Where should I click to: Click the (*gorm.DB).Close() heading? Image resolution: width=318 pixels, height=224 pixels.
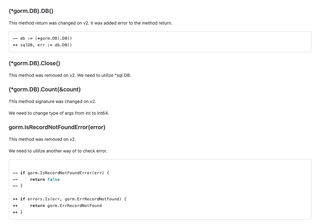(34, 63)
